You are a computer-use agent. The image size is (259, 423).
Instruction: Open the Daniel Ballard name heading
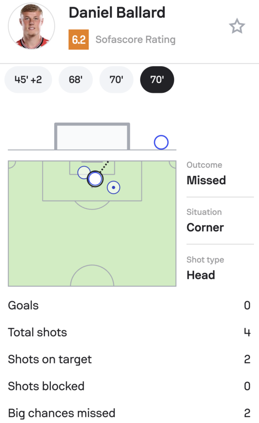(x=117, y=13)
